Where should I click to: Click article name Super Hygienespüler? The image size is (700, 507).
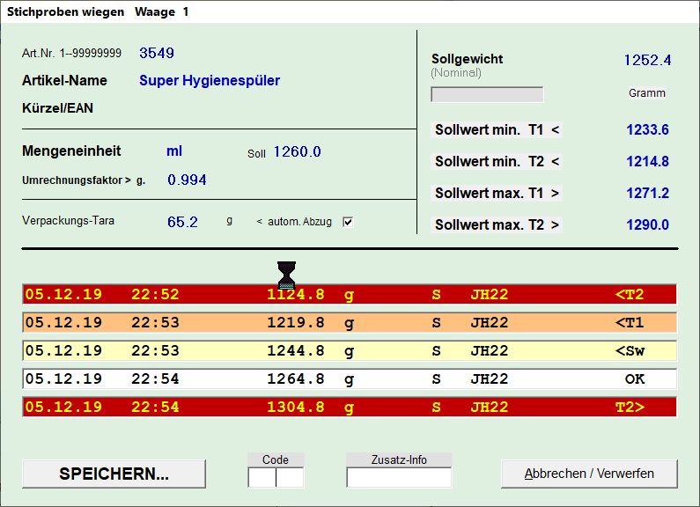coord(210,81)
